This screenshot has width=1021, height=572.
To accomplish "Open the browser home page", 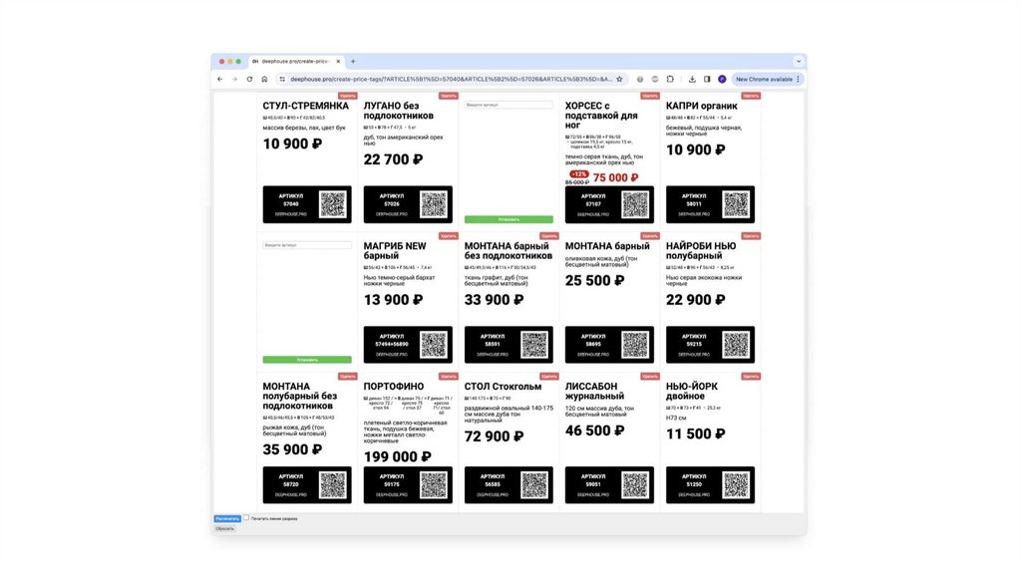I will (264, 80).
